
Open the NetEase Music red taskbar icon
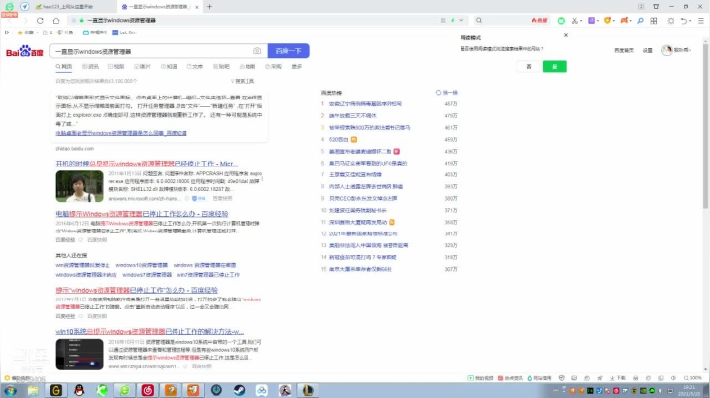click(x=148, y=390)
